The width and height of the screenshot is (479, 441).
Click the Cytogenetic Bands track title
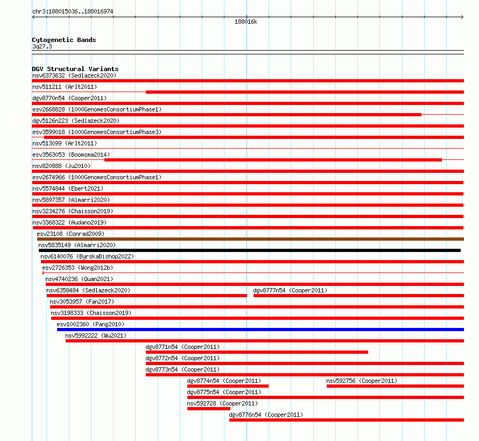pyautogui.click(x=64, y=40)
